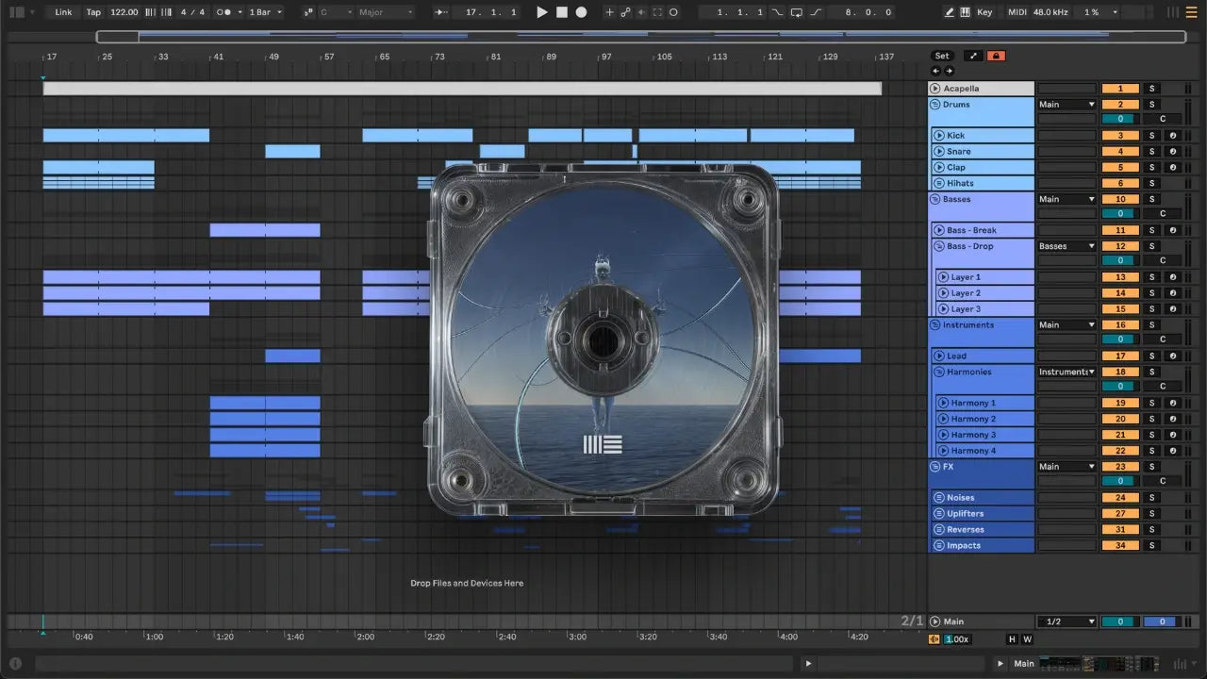Toggle Automation Mode icon next to Set
Viewport: 1207px width, 679px height.
pyautogui.click(x=974, y=56)
